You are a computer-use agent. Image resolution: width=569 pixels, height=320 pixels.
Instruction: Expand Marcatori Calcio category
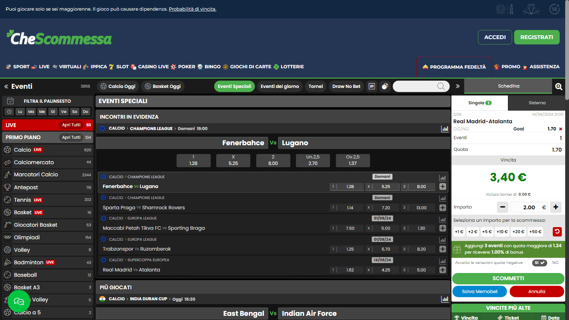(x=47, y=174)
